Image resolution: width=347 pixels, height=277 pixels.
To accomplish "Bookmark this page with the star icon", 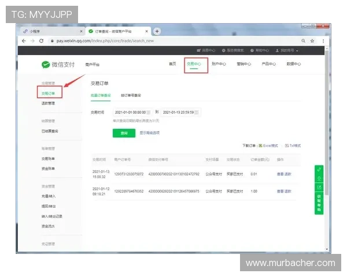I will pyautogui.click(x=312, y=41).
